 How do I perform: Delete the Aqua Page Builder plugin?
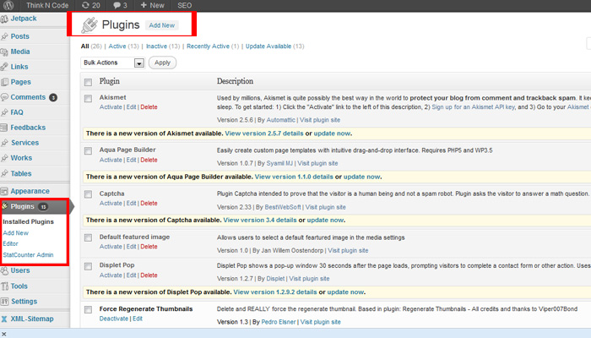pos(149,160)
